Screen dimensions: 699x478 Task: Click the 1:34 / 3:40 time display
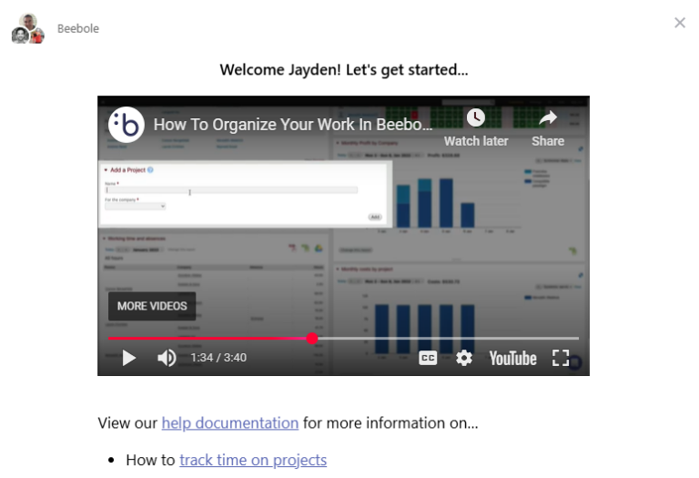coord(218,358)
